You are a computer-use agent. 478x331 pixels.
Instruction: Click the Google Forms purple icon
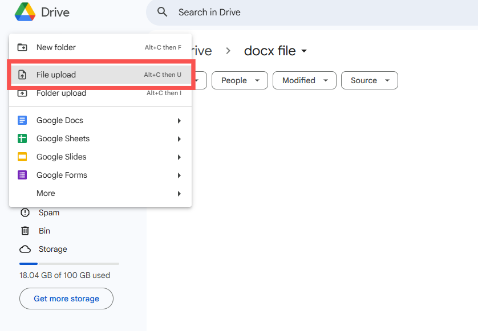click(23, 175)
